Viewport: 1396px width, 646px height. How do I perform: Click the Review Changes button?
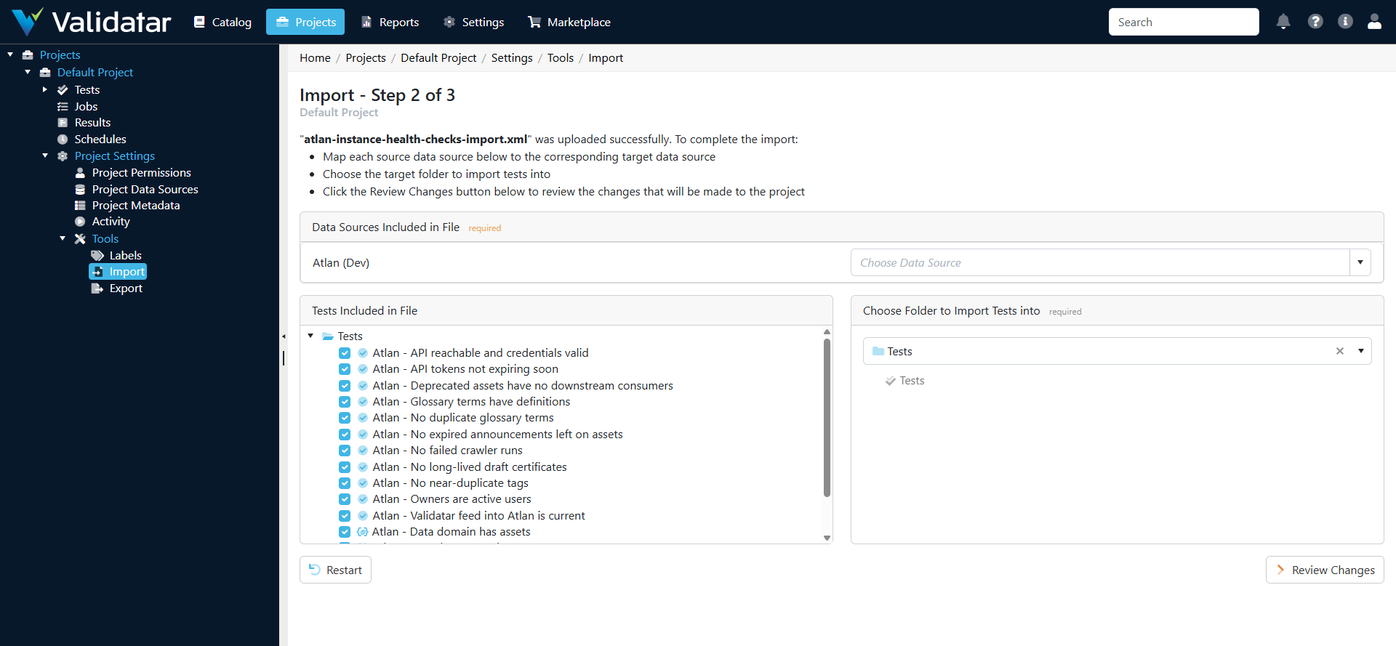pyautogui.click(x=1325, y=570)
